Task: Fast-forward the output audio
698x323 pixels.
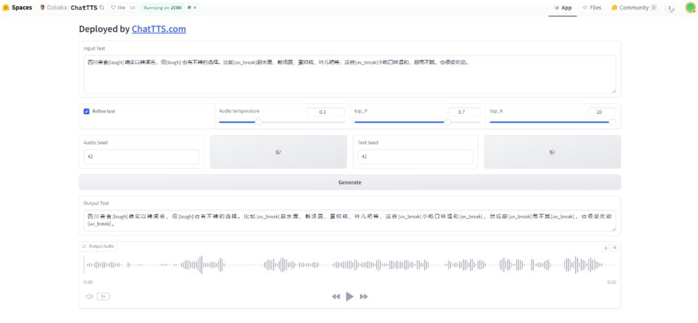Action: pyautogui.click(x=364, y=297)
